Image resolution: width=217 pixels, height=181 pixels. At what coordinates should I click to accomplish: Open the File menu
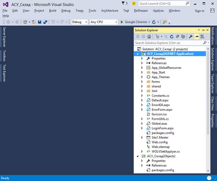click(x=5, y=11)
